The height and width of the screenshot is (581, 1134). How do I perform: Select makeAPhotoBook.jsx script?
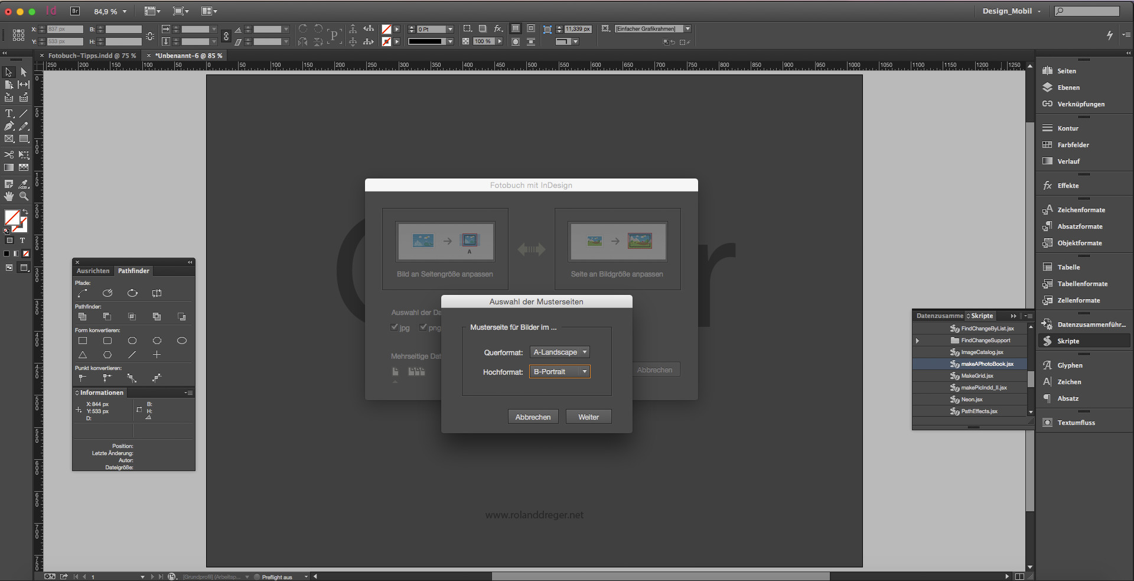[x=987, y=364]
